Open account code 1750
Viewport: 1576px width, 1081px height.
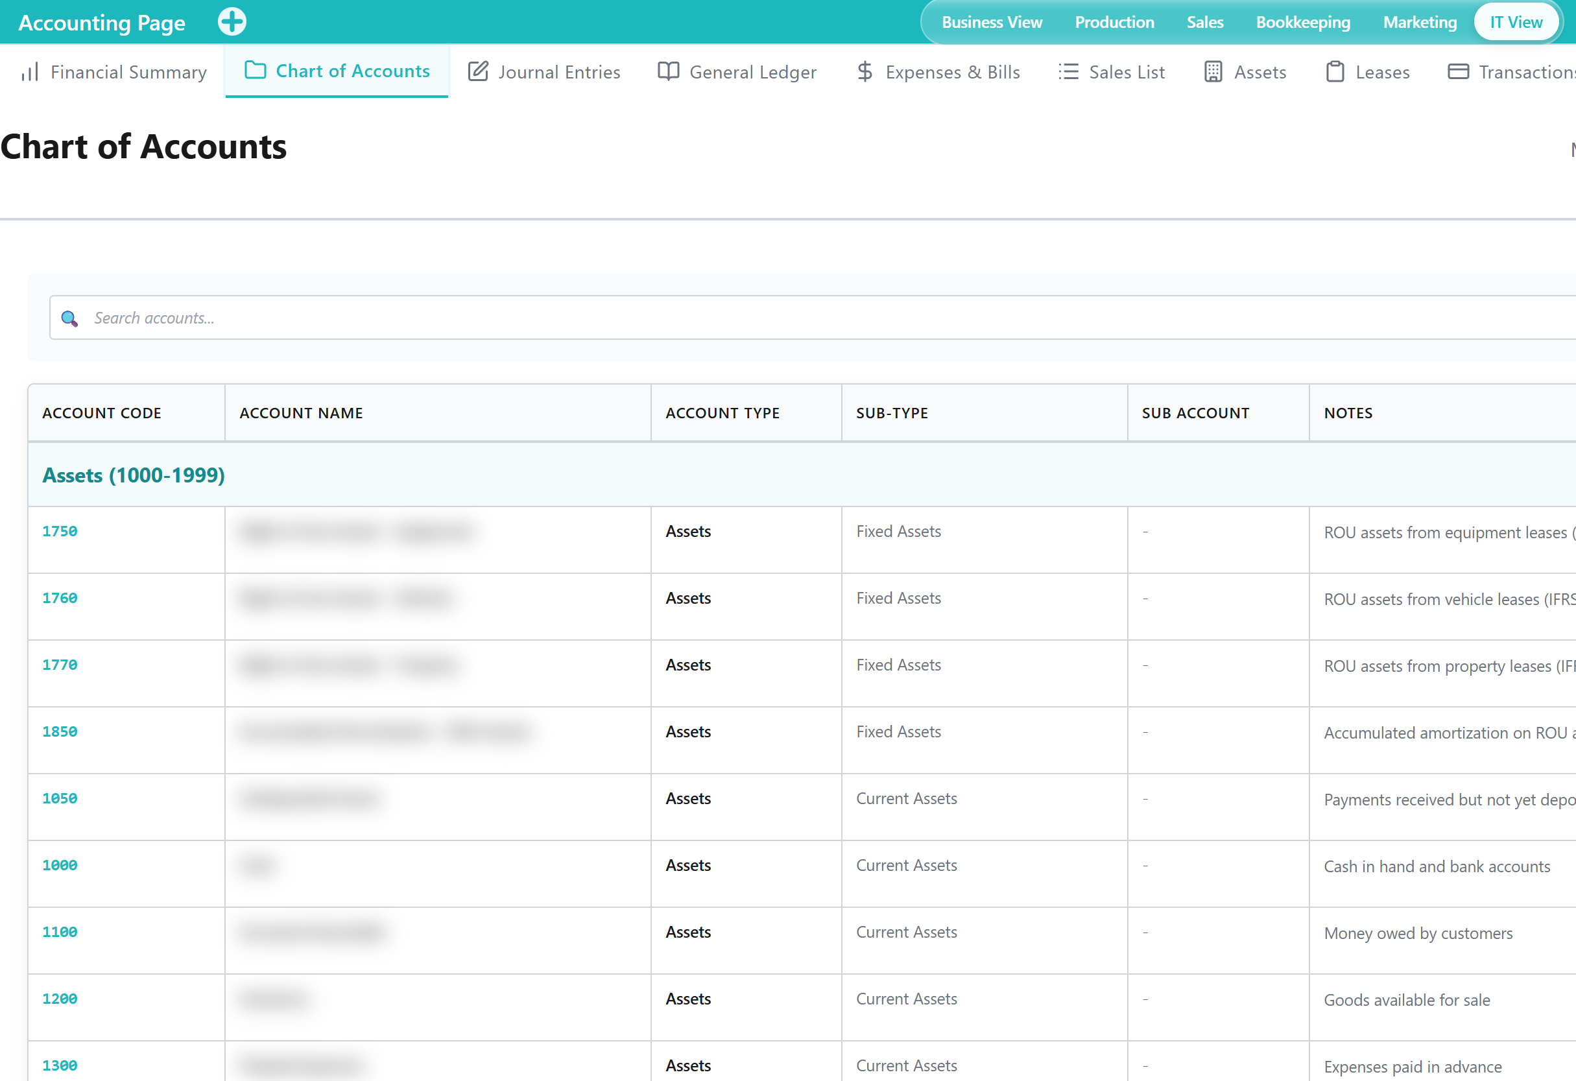(60, 531)
